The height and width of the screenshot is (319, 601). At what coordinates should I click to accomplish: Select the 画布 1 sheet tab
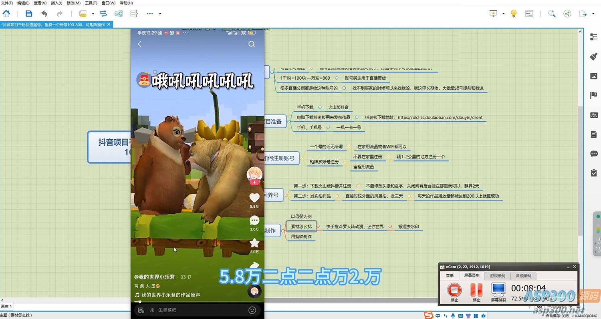[6, 307]
